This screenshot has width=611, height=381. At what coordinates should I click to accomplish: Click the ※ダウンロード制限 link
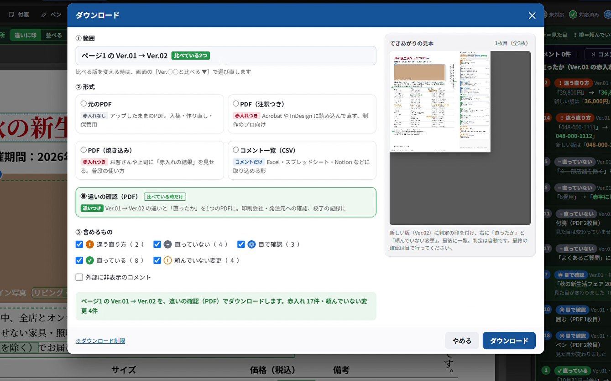(100, 340)
